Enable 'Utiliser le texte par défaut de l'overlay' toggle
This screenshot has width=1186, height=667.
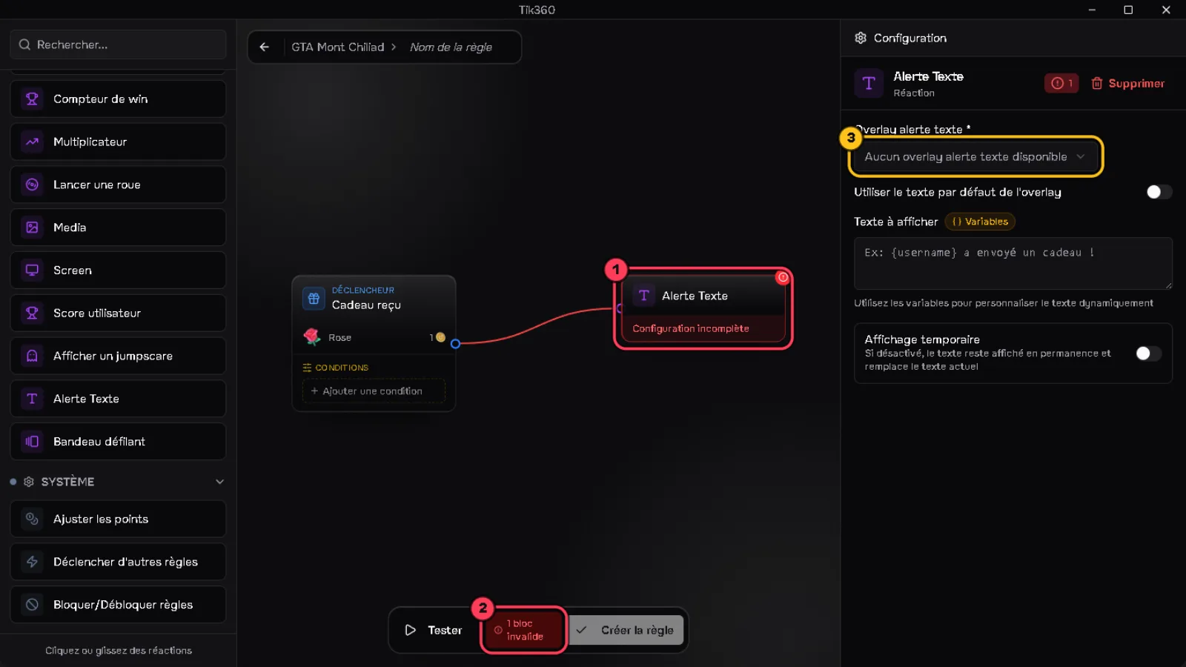pyautogui.click(x=1159, y=192)
